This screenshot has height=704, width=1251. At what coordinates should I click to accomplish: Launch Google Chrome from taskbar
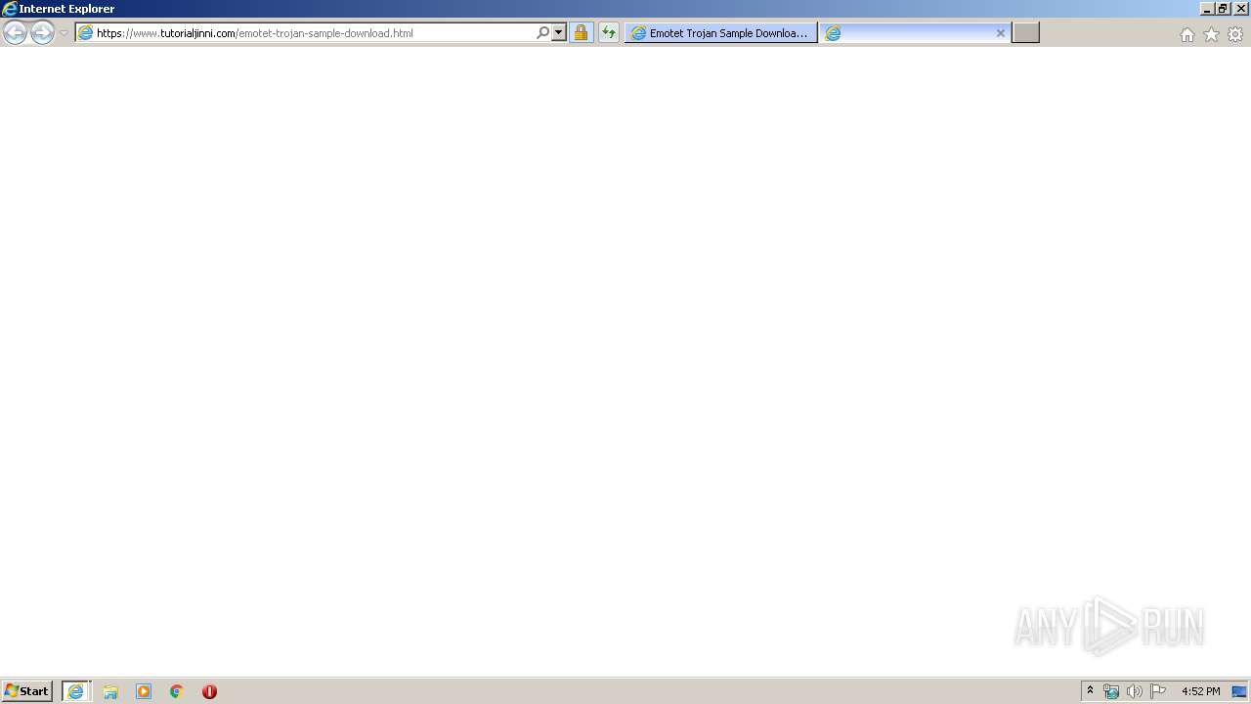(x=177, y=691)
